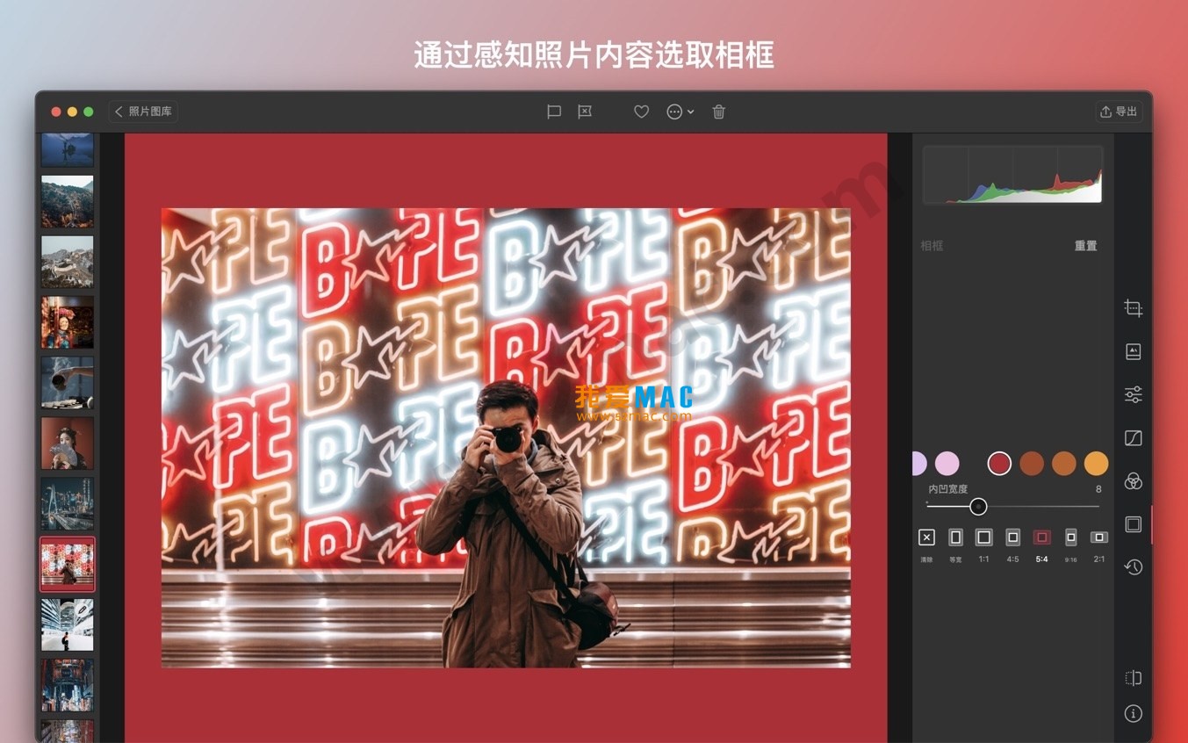
Task: Open the curves tool icon
Action: tap(1134, 437)
